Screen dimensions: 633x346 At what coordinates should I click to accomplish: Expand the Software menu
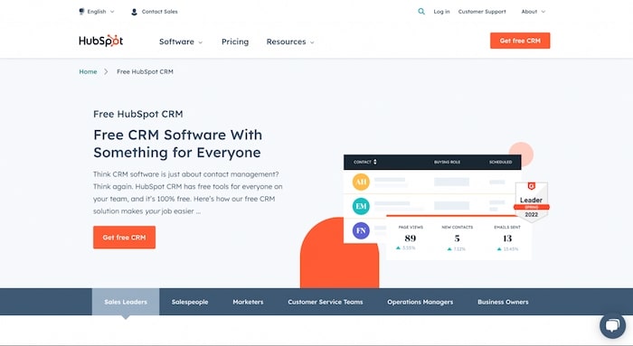[x=181, y=42]
